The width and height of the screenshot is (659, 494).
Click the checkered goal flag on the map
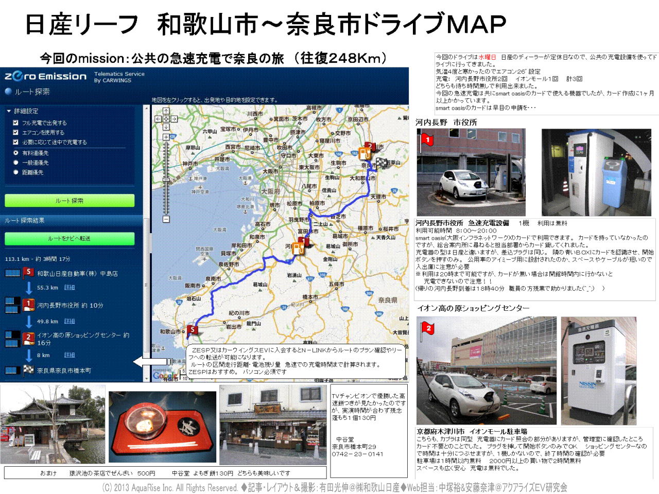[x=381, y=163]
